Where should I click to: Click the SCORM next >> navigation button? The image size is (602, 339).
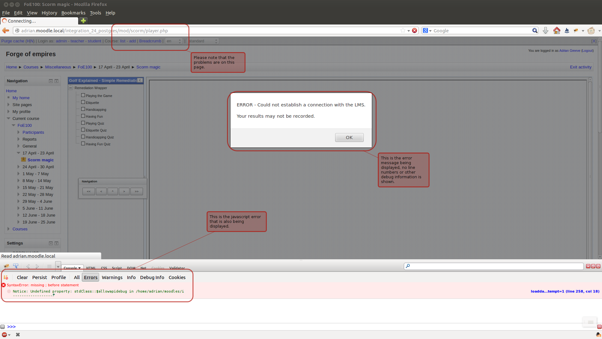tap(137, 191)
